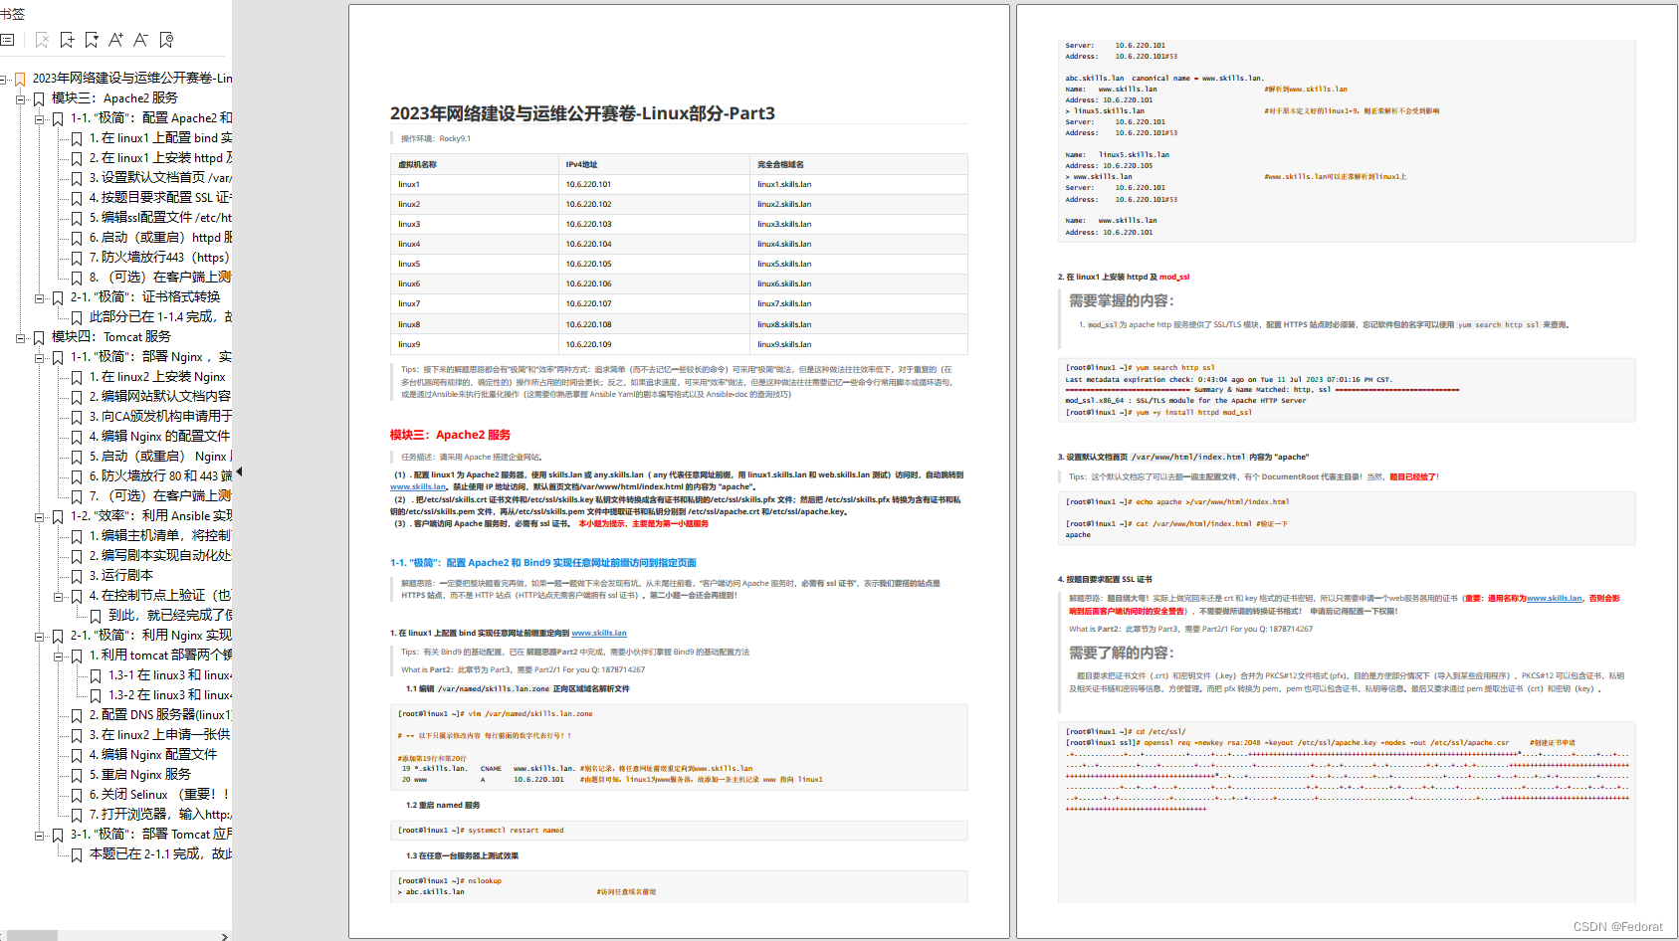Viewport: 1679px width, 941px height.
Task: Open bookmark settings via rightmost bookmark icon
Action: [x=165, y=41]
